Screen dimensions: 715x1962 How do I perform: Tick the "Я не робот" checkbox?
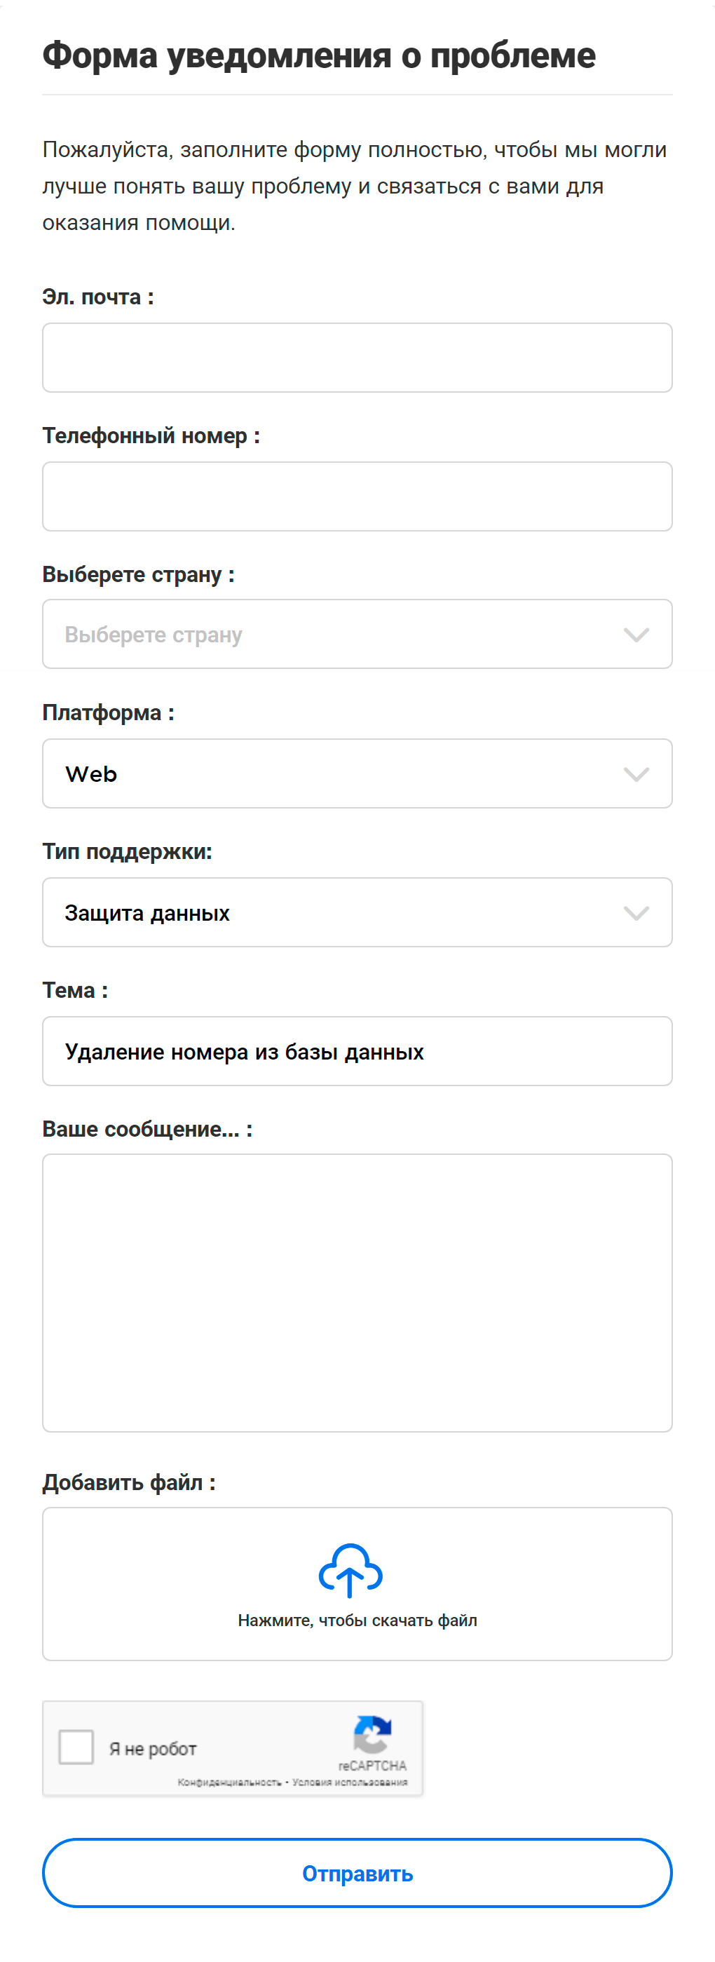(76, 1747)
